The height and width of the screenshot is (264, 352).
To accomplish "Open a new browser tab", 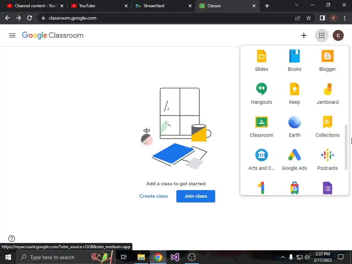I will click(267, 6).
